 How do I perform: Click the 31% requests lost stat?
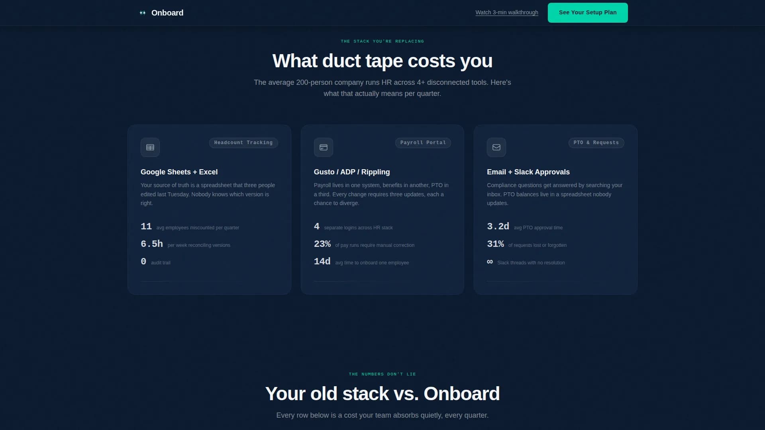click(x=527, y=244)
